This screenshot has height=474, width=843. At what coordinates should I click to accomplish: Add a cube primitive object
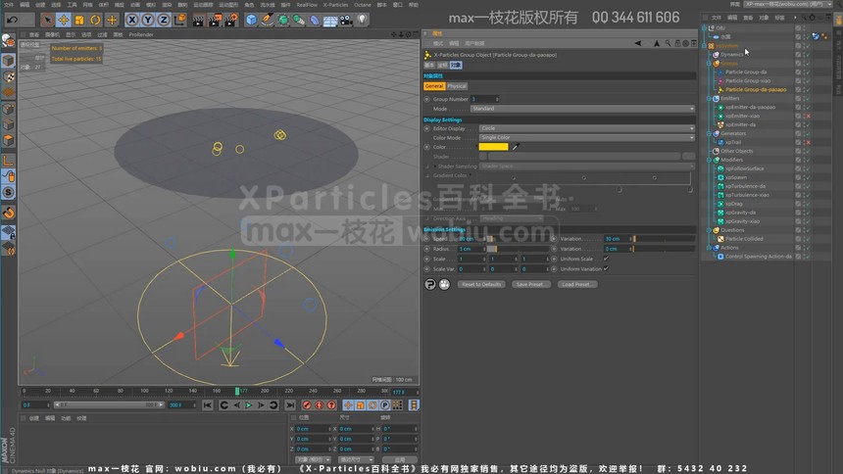pyautogui.click(x=251, y=20)
